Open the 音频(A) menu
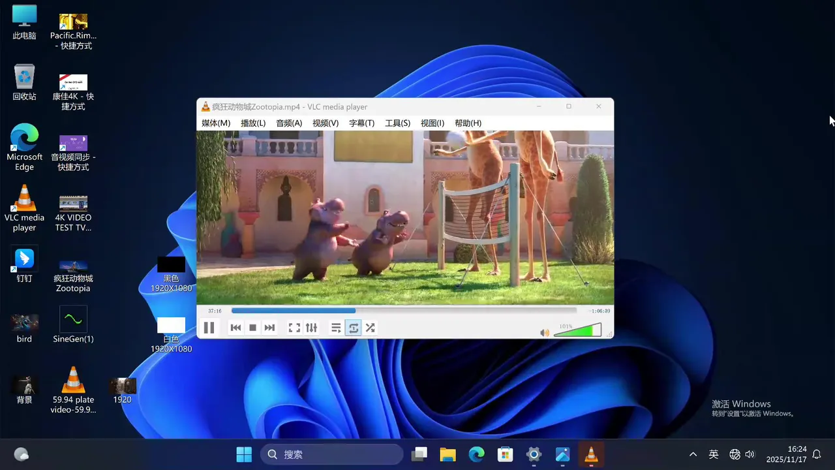Viewport: 835px width, 470px height. click(289, 123)
